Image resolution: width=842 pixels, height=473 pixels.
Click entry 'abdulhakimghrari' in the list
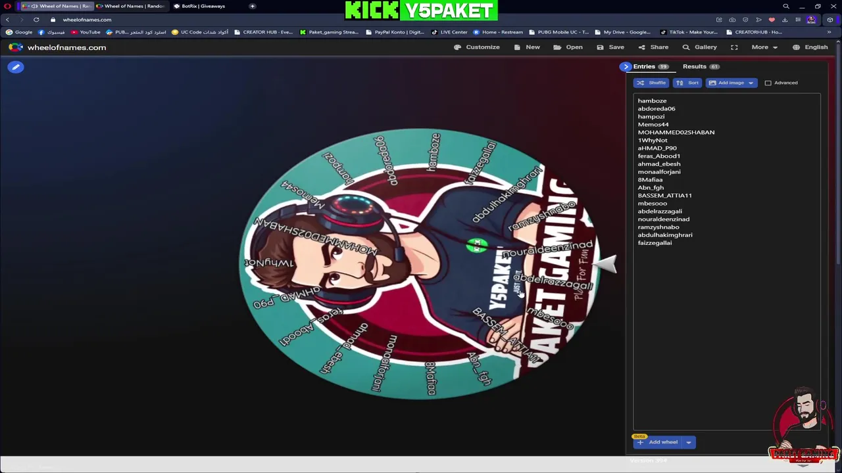point(665,235)
